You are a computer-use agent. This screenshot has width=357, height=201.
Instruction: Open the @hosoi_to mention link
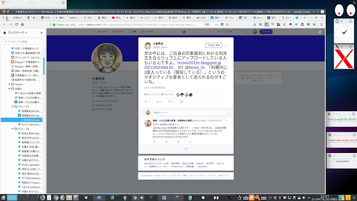coord(195,68)
